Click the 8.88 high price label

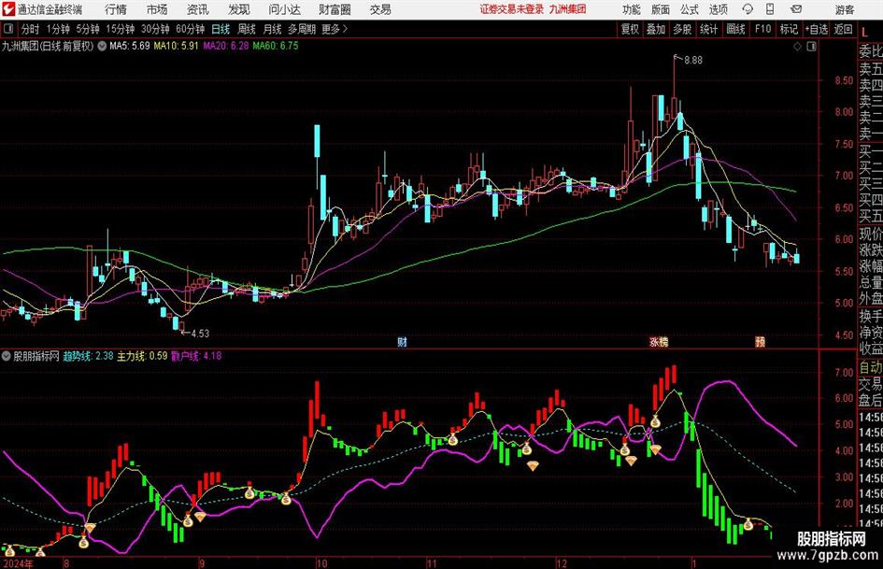coord(693,61)
